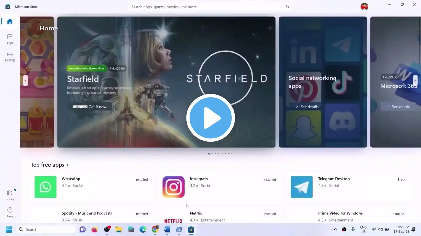Click the Instagram app icon
This screenshot has width=421, height=236.
click(174, 187)
